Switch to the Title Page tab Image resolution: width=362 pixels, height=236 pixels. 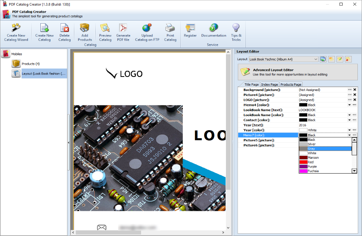click(x=251, y=85)
